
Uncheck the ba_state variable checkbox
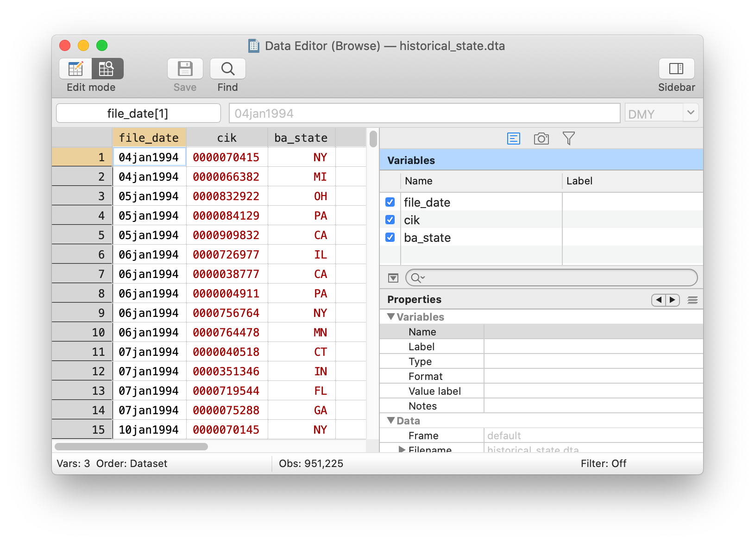point(390,238)
